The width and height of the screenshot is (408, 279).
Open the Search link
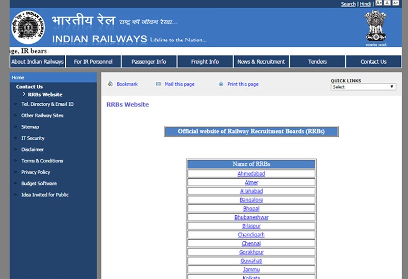pos(348,4)
